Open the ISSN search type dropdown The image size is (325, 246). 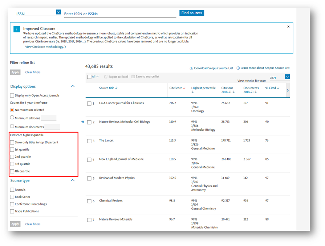(x=58, y=12)
